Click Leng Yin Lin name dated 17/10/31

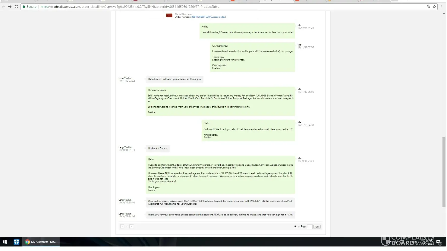(x=125, y=147)
